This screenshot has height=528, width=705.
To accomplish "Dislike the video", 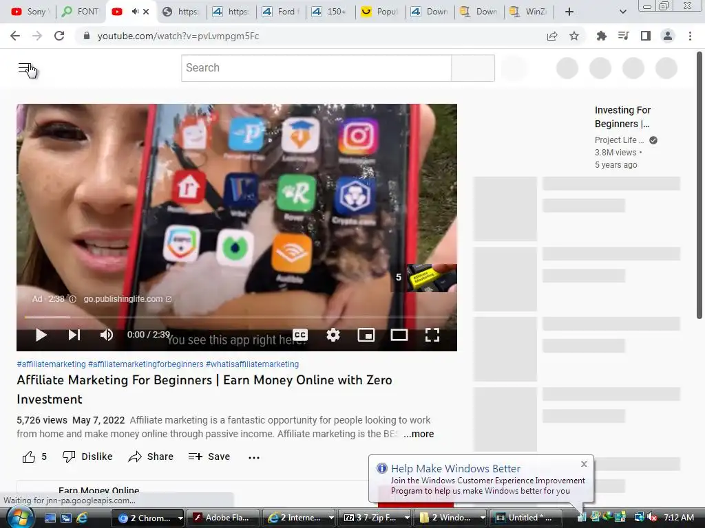I will [x=87, y=456].
